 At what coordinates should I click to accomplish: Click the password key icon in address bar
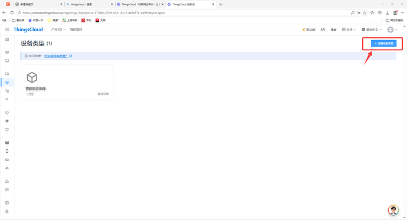[x=353, y=13]
